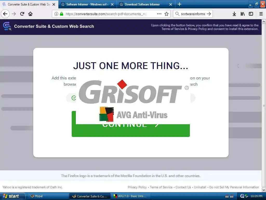
Task: Click the Converter Suite logo in header
Action: 7,26
